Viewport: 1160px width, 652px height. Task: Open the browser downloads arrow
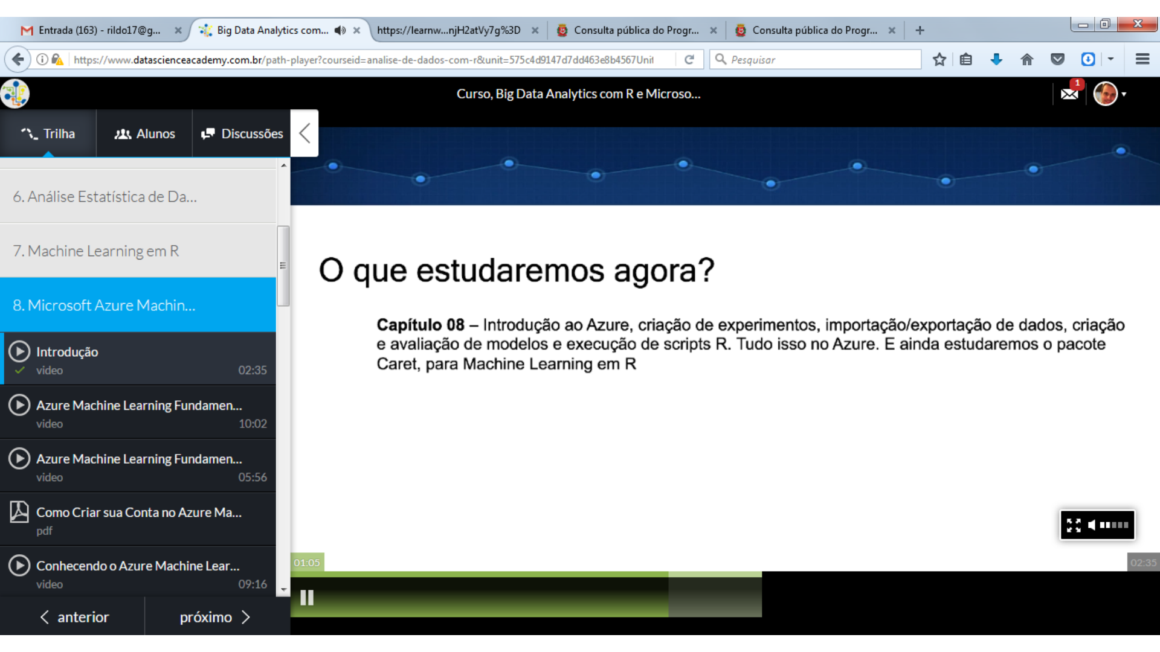(996, 59)
